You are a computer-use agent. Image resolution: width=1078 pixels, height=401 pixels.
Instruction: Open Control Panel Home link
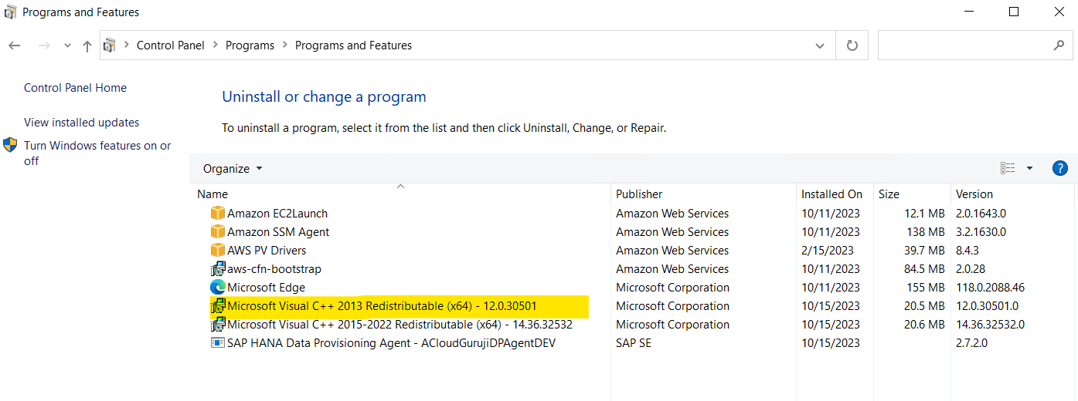[75, 88]
